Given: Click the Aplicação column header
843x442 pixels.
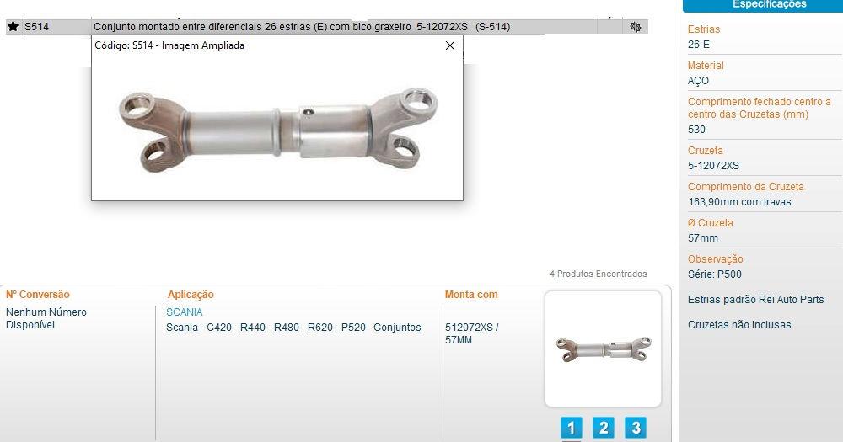Looking at the screenshot, I should click(x=191, y=295).
